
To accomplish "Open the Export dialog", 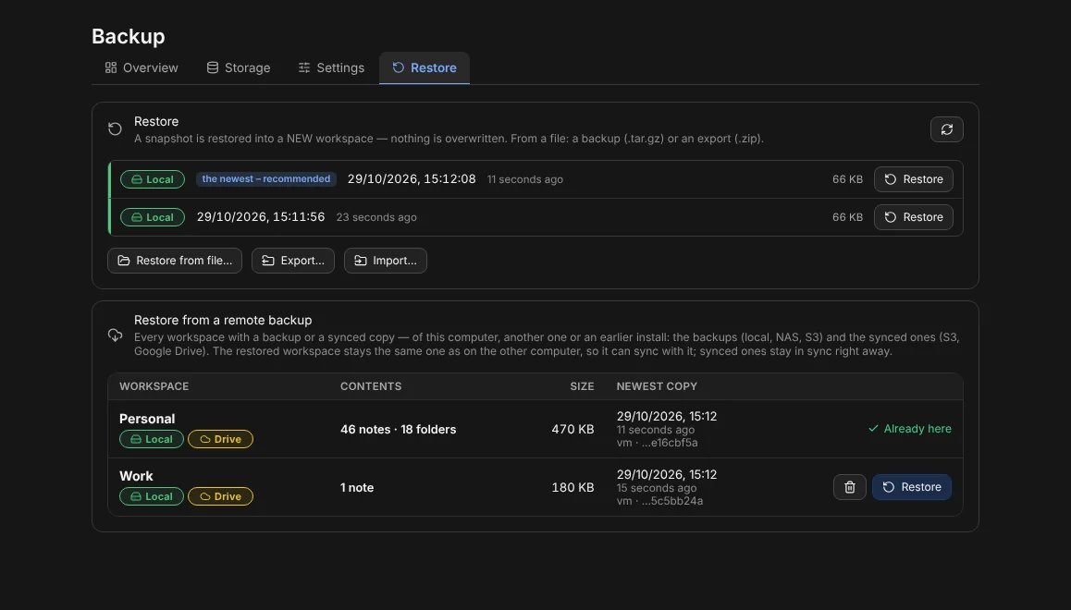I will click(293, 261).
